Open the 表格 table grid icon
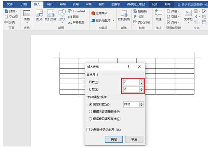The image size is (208, 148). [27, 13]
